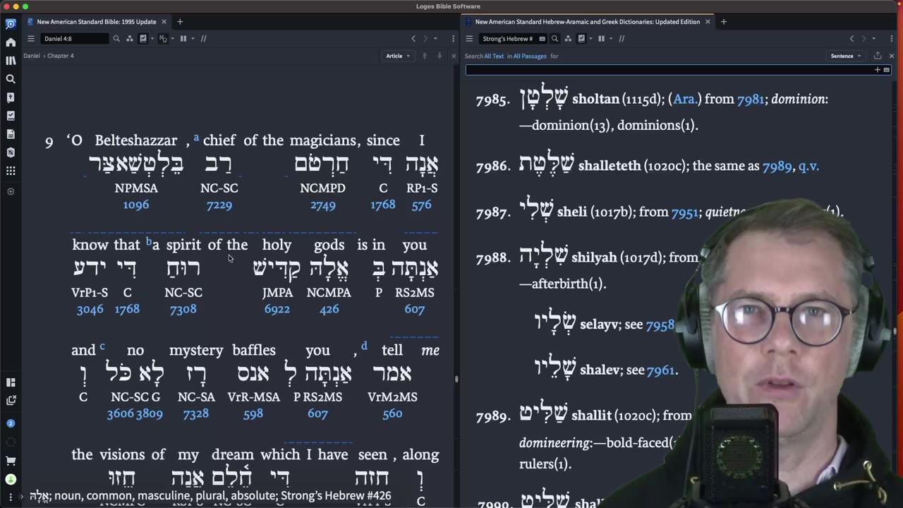The width and height of the screenshot is (903, 508).
Task: Open the Search tool in left sidebar
Action: (x=11, y=79)
